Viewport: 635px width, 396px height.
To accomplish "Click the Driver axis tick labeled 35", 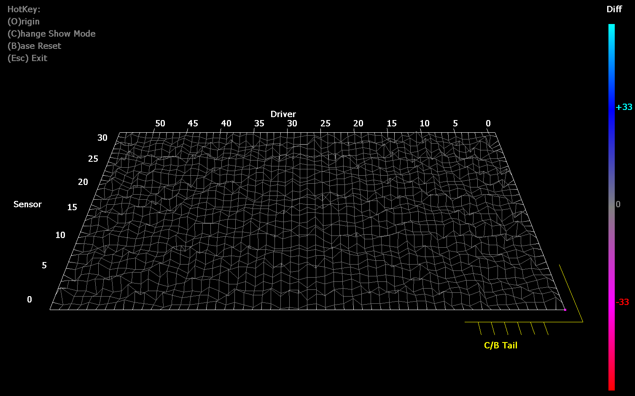I will point(259,123).
